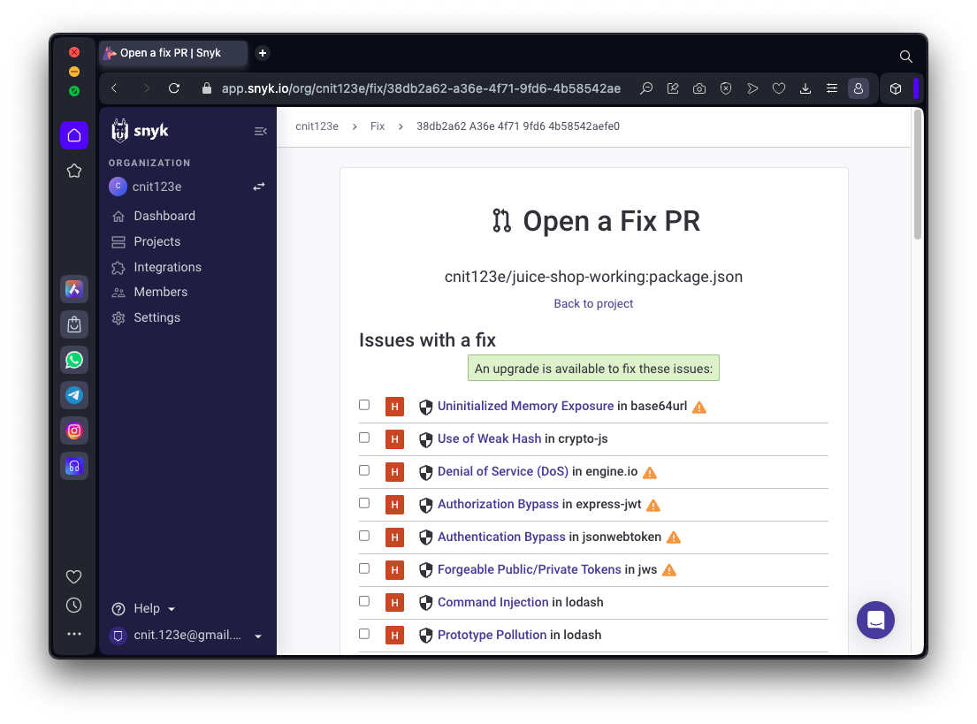Click the Snyk logo

click(x=141, y=131)
